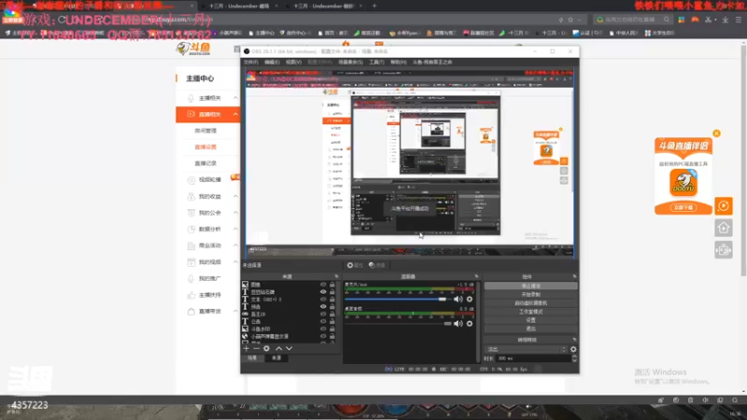
Task: Click the 设置 settings button in OBS controls
Action: [530, 320]
